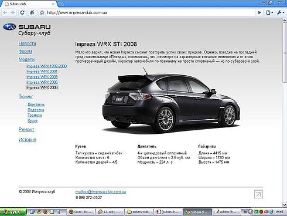Screen dimensions: 287x216
Task: Open the Новости link
Action: click(x=28, y=43)
